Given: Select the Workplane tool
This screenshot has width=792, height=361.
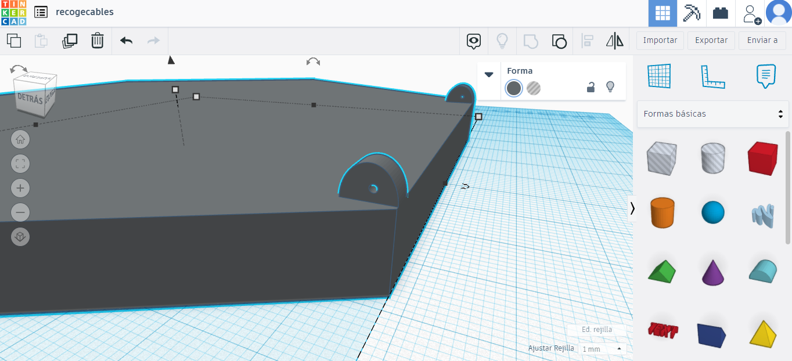Looking at the screenshot, I should click(x=659, y=76).
